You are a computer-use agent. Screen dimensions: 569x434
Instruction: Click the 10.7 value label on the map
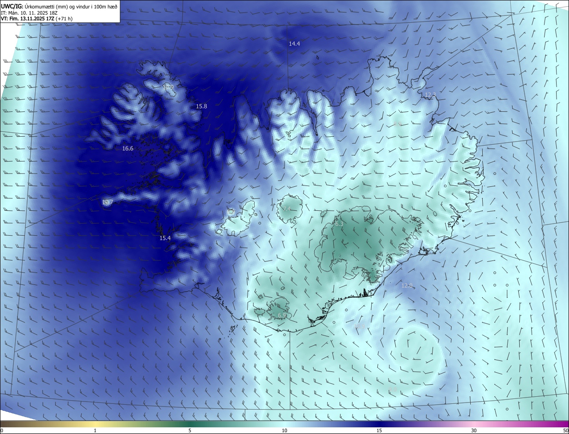pyautogui.click(x=108, y=202)
